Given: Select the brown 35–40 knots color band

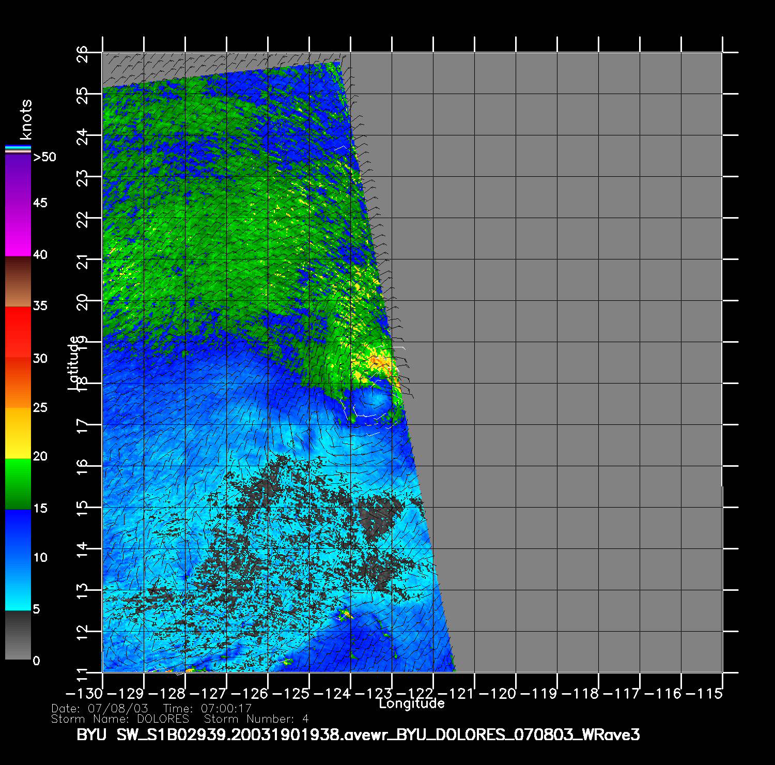Looking at the screenshot, I should point(18,282).
